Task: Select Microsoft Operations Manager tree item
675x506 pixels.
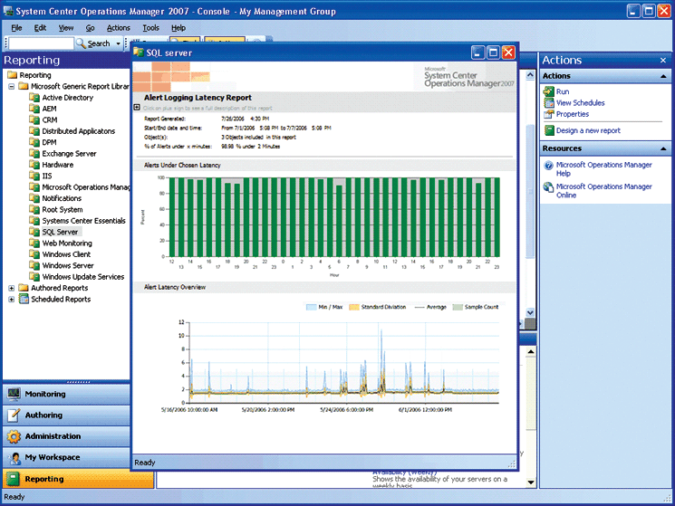Action: click(85, 187)
